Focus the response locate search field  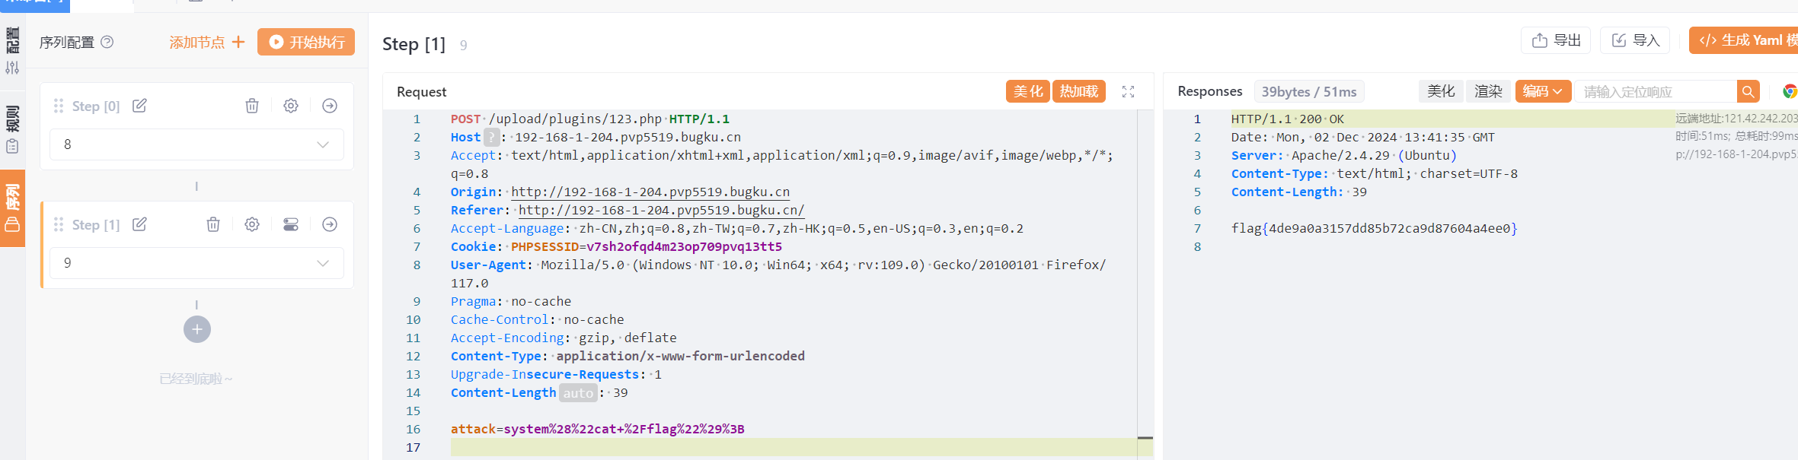click(1656, 91)
